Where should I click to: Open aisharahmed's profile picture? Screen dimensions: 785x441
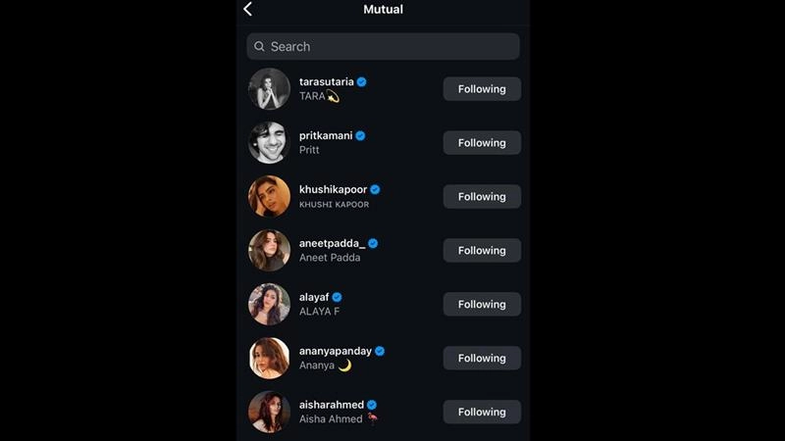(x=269, y=413)
